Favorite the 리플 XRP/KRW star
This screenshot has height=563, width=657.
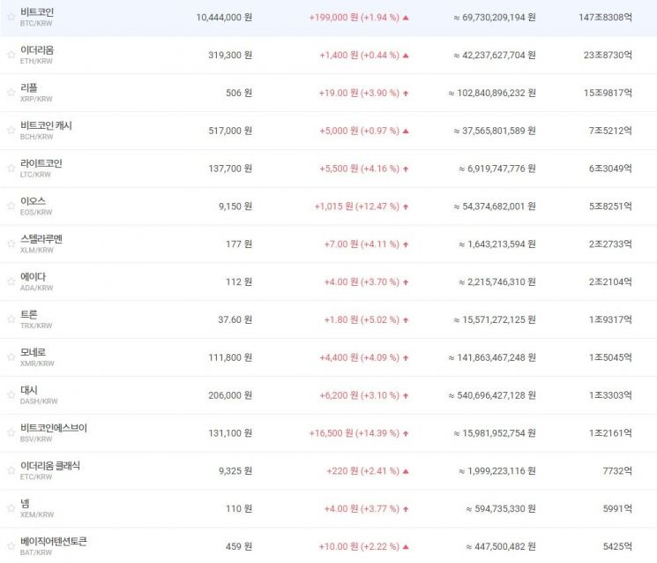click(x=11, y=93)
